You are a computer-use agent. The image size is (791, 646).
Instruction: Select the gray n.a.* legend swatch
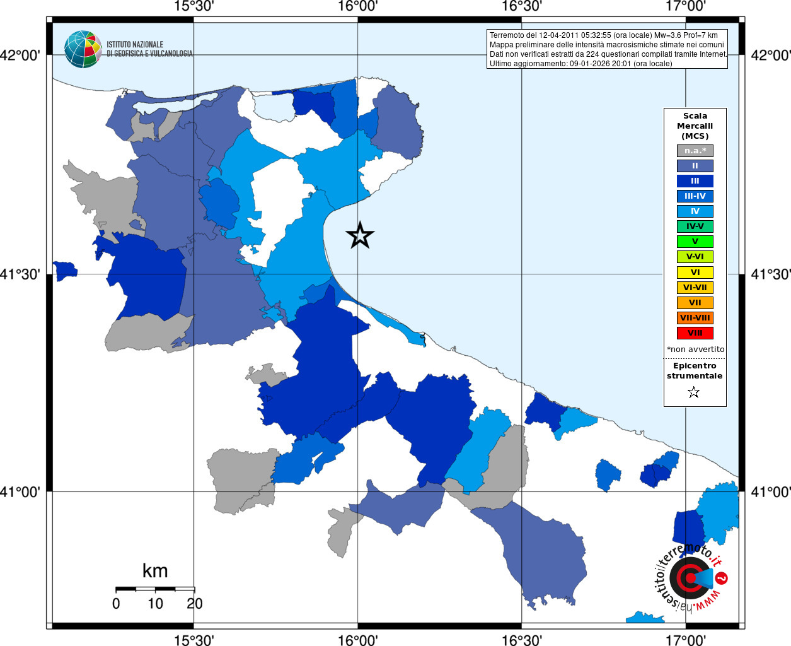pyautogui.click(x=695, y=151)
